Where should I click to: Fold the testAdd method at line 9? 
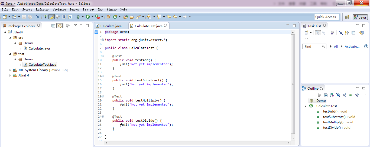[103, 56]
